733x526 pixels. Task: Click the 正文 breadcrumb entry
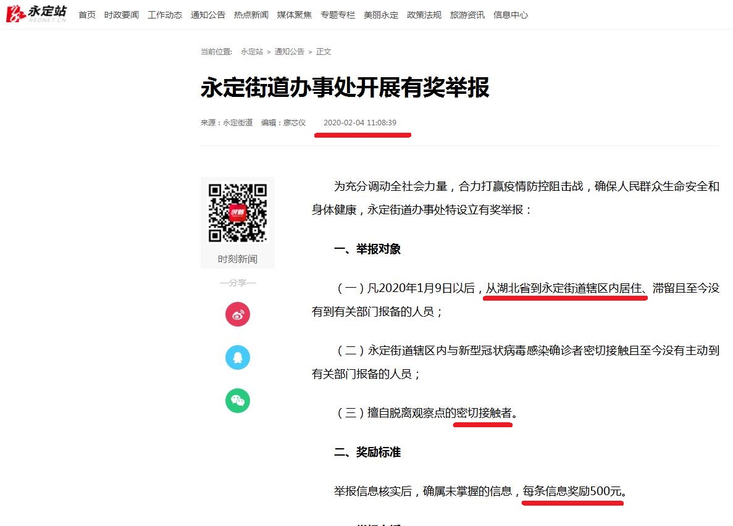(x=324, y=52)
